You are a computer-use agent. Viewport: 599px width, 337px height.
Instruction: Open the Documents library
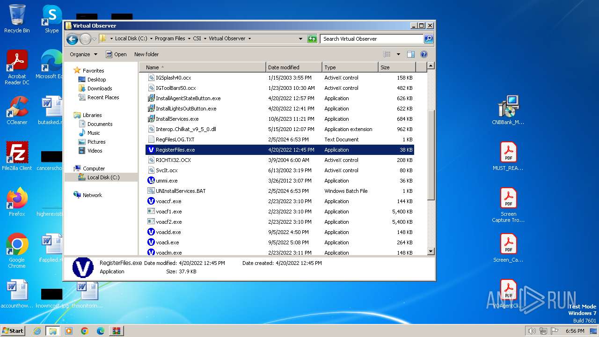tap(100, 124)
